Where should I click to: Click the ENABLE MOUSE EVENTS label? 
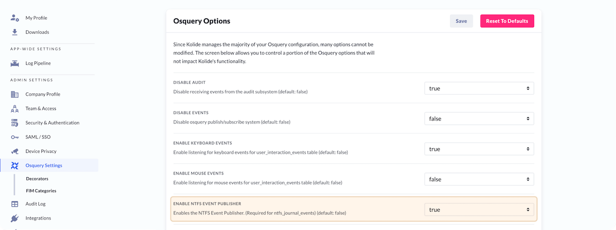199,173
